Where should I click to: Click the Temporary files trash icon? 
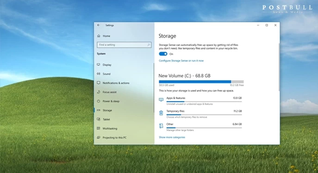point(161,113)
